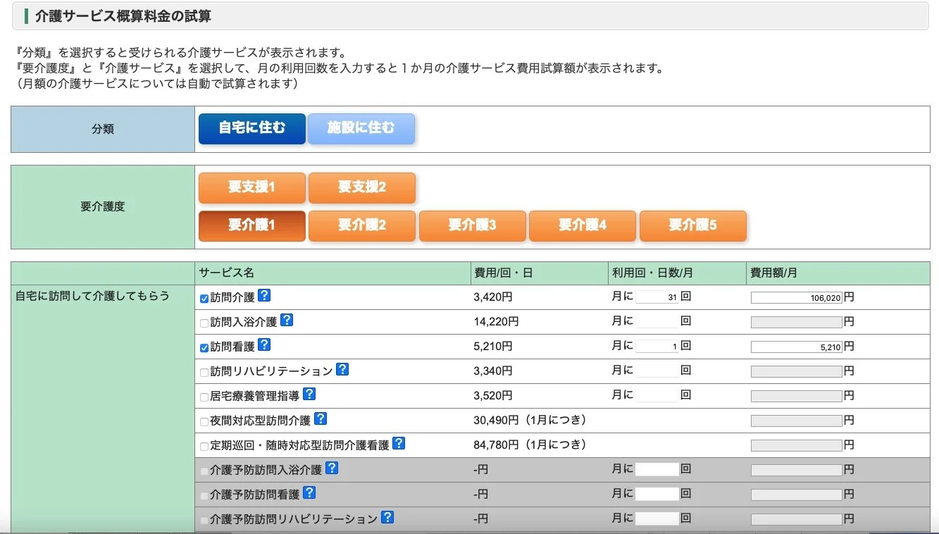
Task: Click the 訪問リハビリテーション monthly count field
Action: click(657, 371)
